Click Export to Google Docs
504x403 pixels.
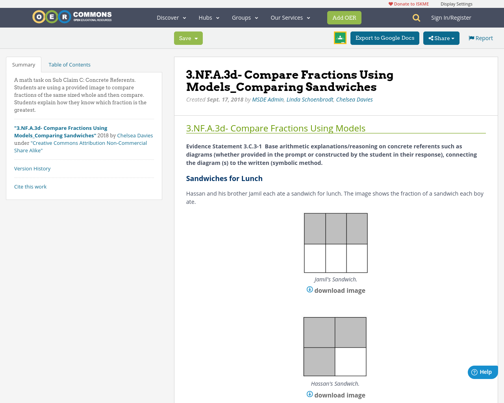tap(385, 37)
